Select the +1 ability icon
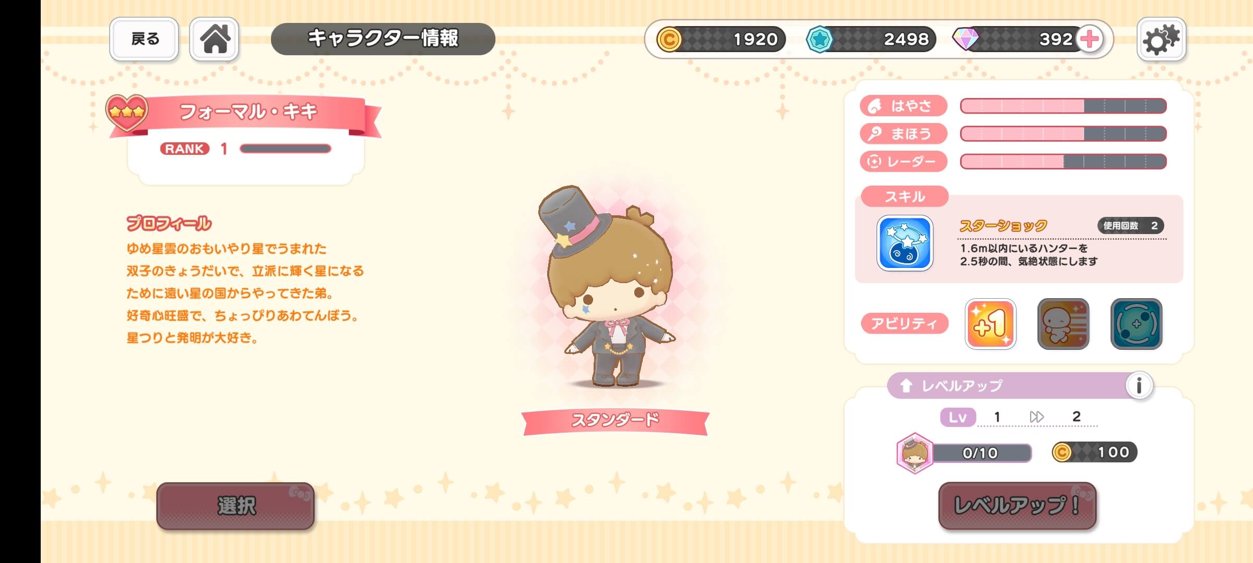 tap(990, 324)
